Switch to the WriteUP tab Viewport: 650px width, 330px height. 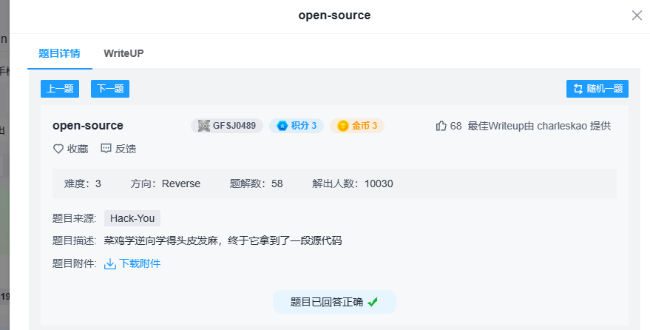(x=123, y=53)
